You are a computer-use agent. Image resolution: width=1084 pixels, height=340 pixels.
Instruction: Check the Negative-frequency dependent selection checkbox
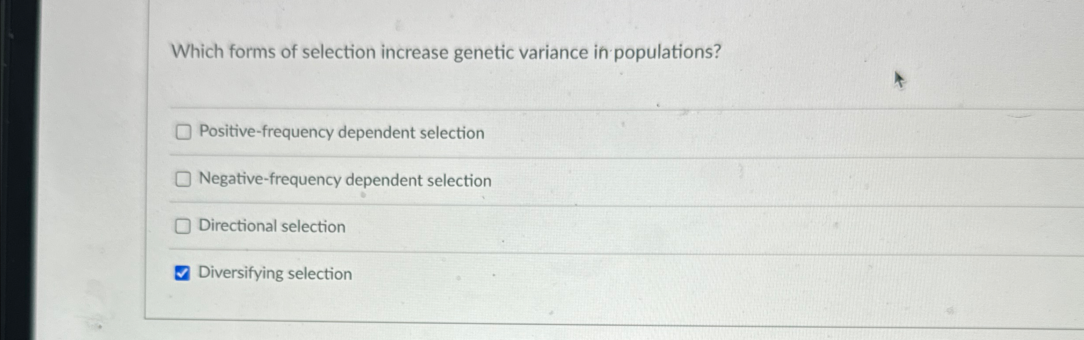(183, 179)
